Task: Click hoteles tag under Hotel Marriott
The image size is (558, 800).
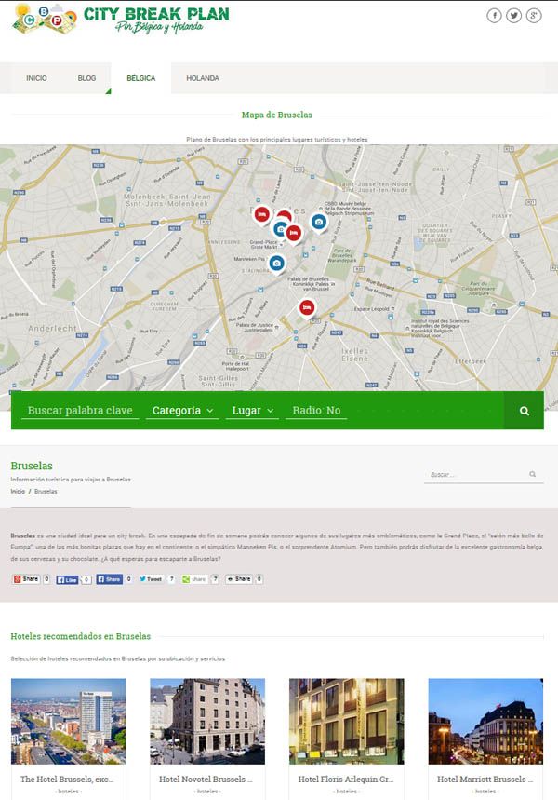Action: [485, 792]
